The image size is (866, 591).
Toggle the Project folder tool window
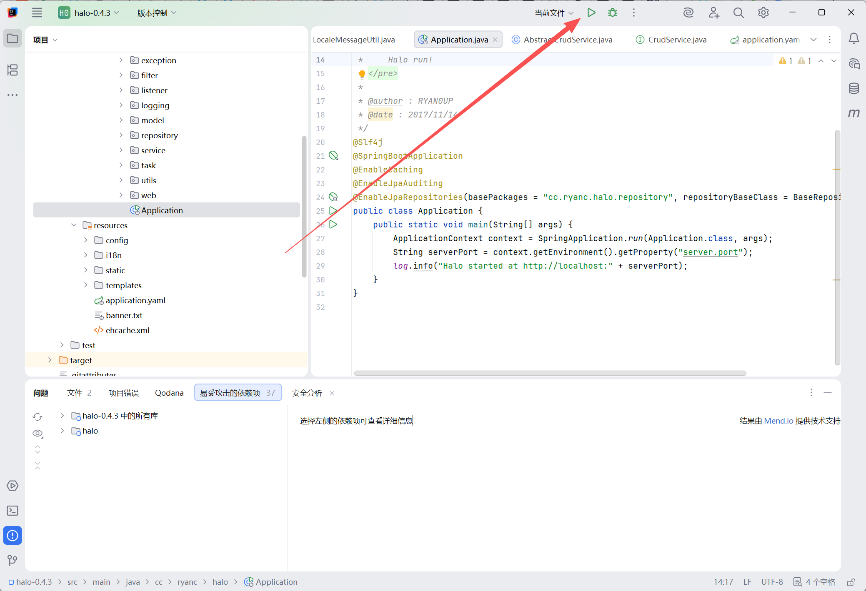coord(13,39)
